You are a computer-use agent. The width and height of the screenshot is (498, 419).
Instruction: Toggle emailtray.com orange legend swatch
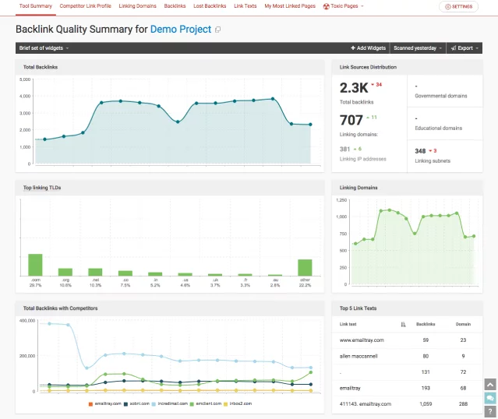point(90,404)
